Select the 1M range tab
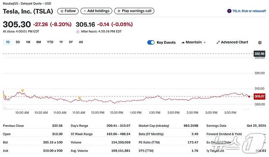The image size is (269, 157). tap(28, 42)
